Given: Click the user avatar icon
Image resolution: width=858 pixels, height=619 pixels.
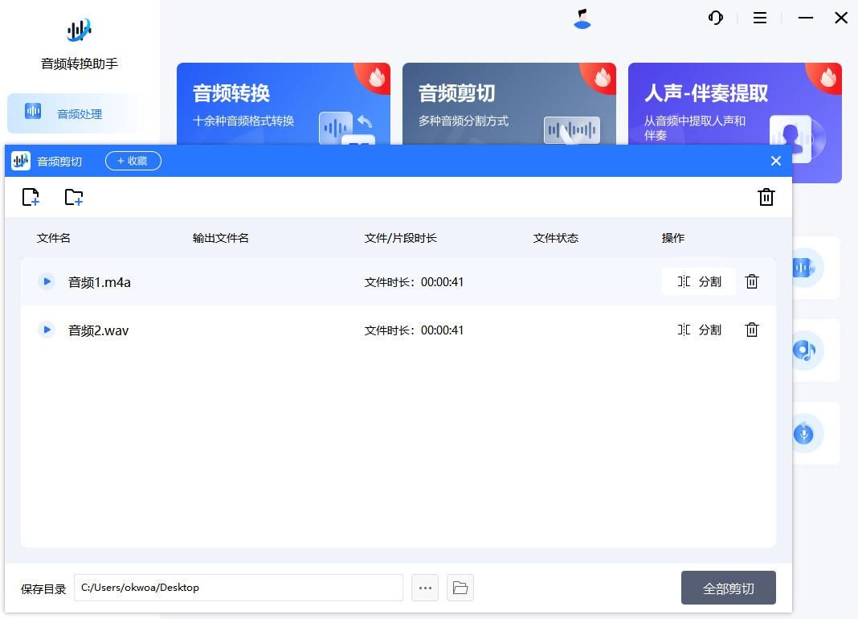Looking at the screenshot, I should point(582,18).
